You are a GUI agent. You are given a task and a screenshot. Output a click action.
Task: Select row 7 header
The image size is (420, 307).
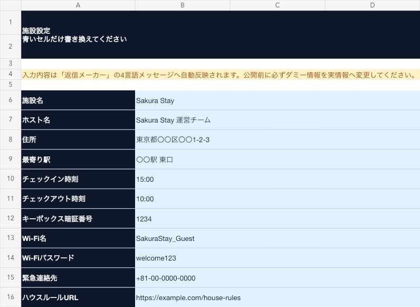point(11,120)
